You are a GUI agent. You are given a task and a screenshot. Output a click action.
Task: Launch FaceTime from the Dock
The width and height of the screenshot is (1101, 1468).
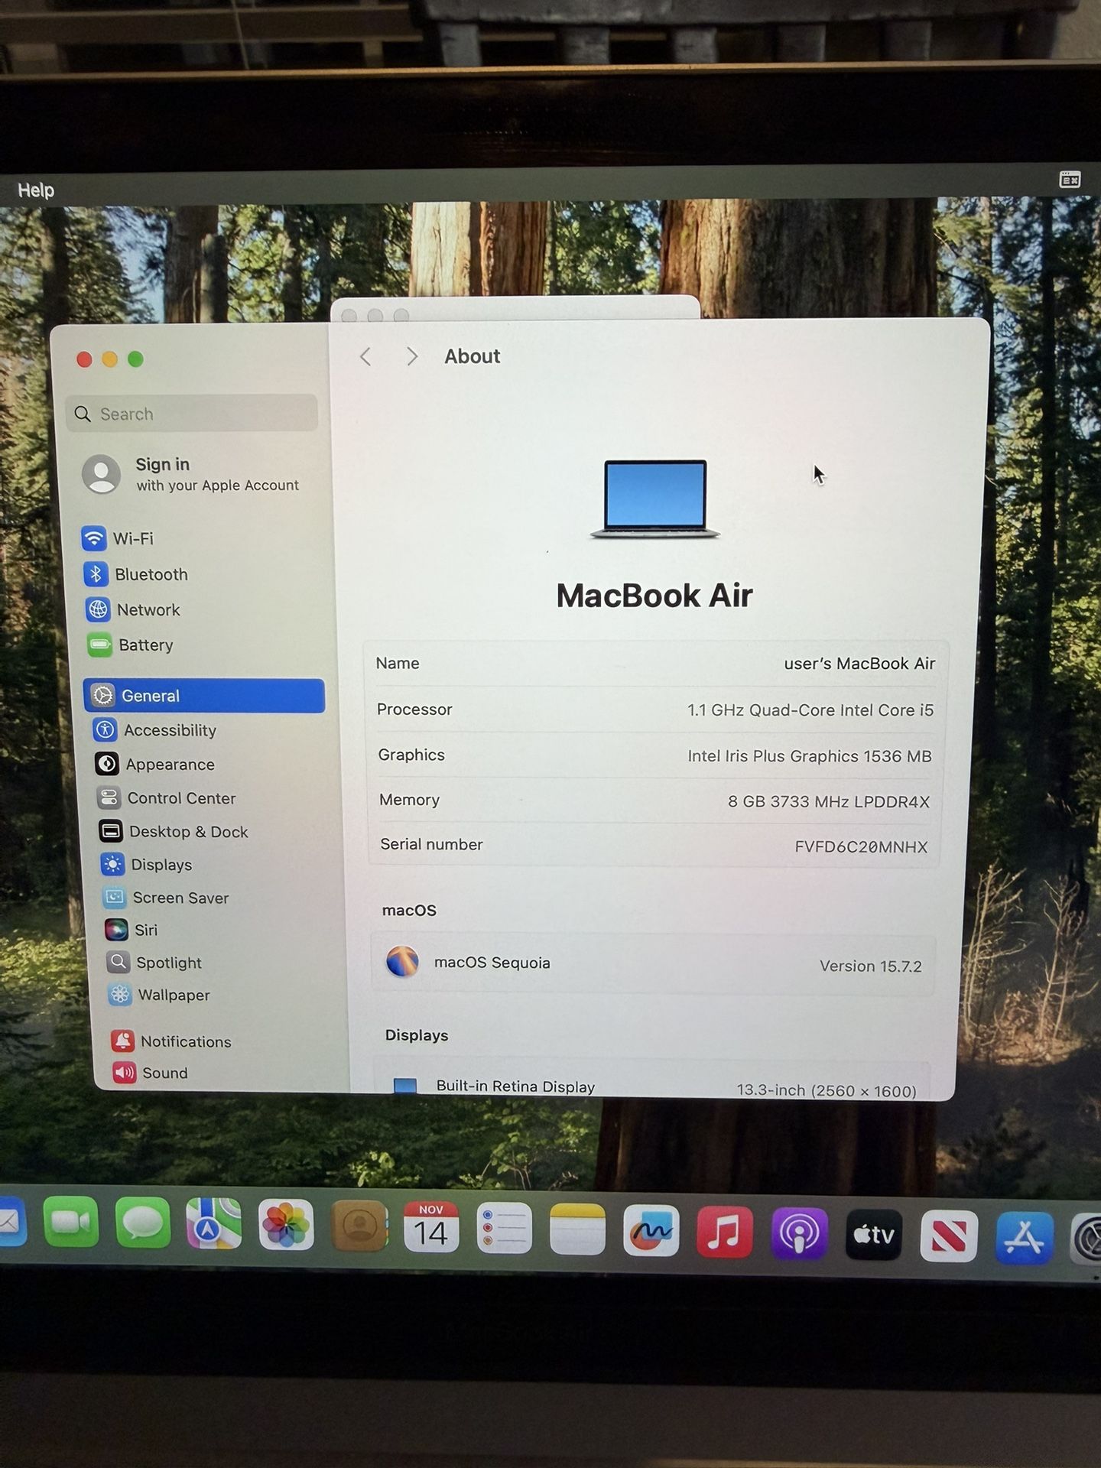pyautogui.click(x=71, y=1222)
